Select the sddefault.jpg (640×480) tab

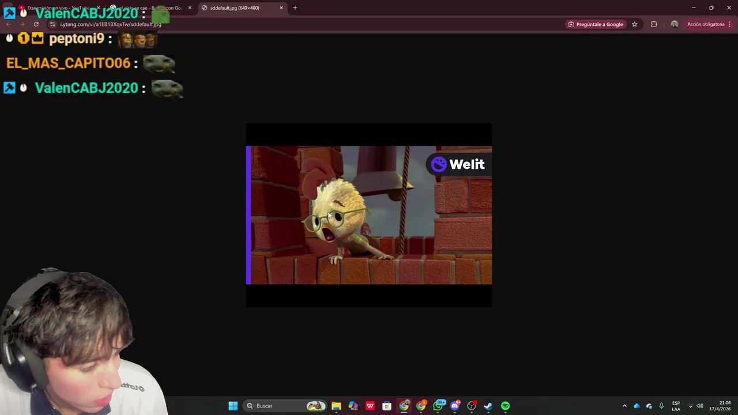coord(242,8)
